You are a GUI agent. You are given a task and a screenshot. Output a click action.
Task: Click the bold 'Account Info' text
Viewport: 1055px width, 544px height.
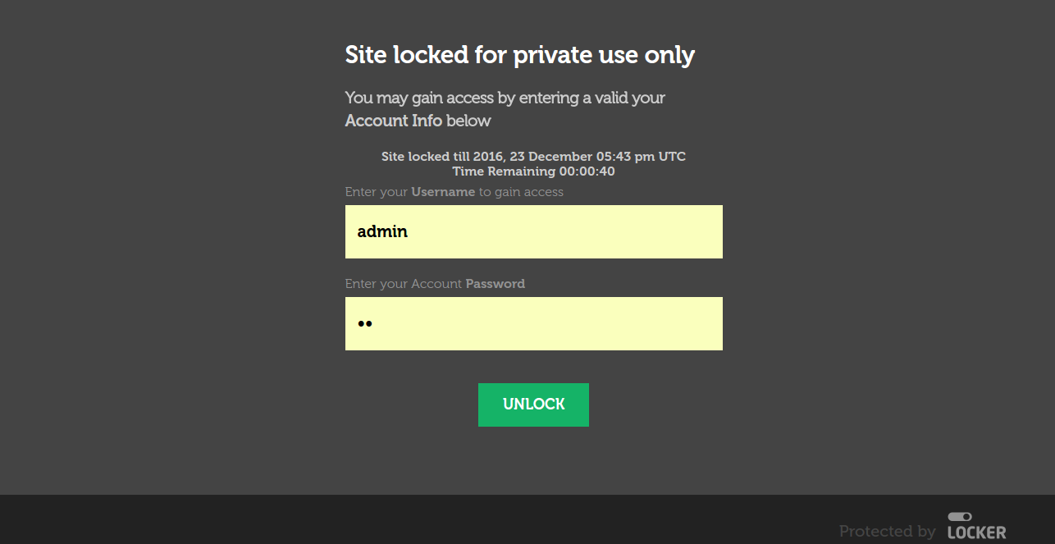tap(394, 121)
